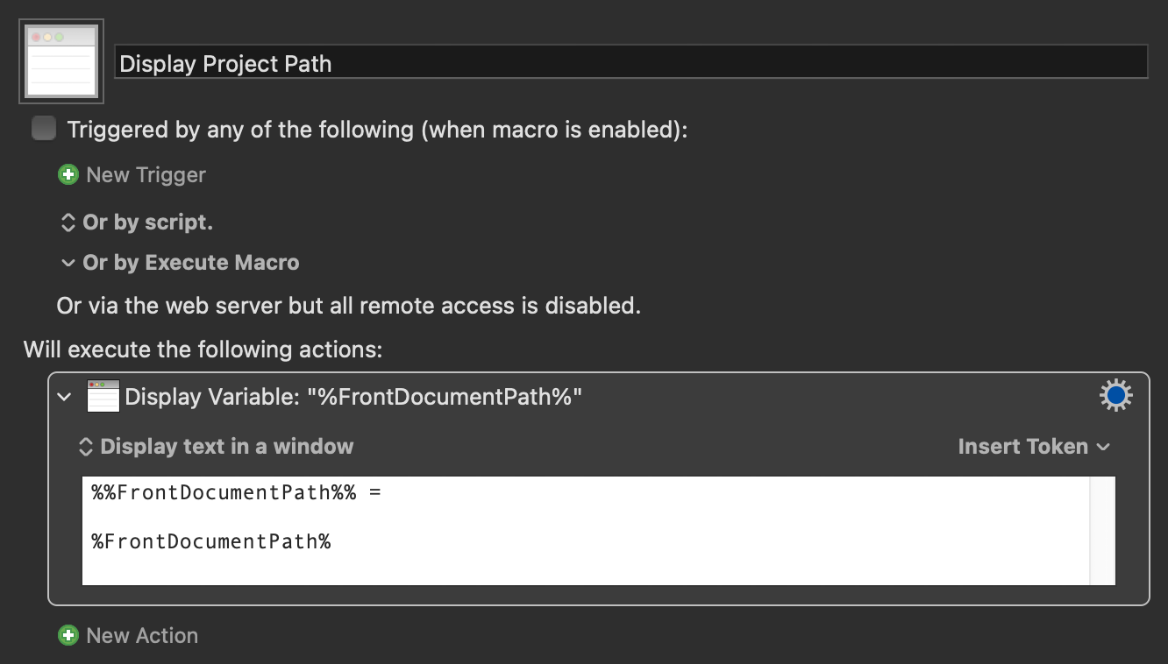Open the action gear settings icon
Image resolution: width=1168 pixels, height=664 pixels.
(x=1115, y=397)
